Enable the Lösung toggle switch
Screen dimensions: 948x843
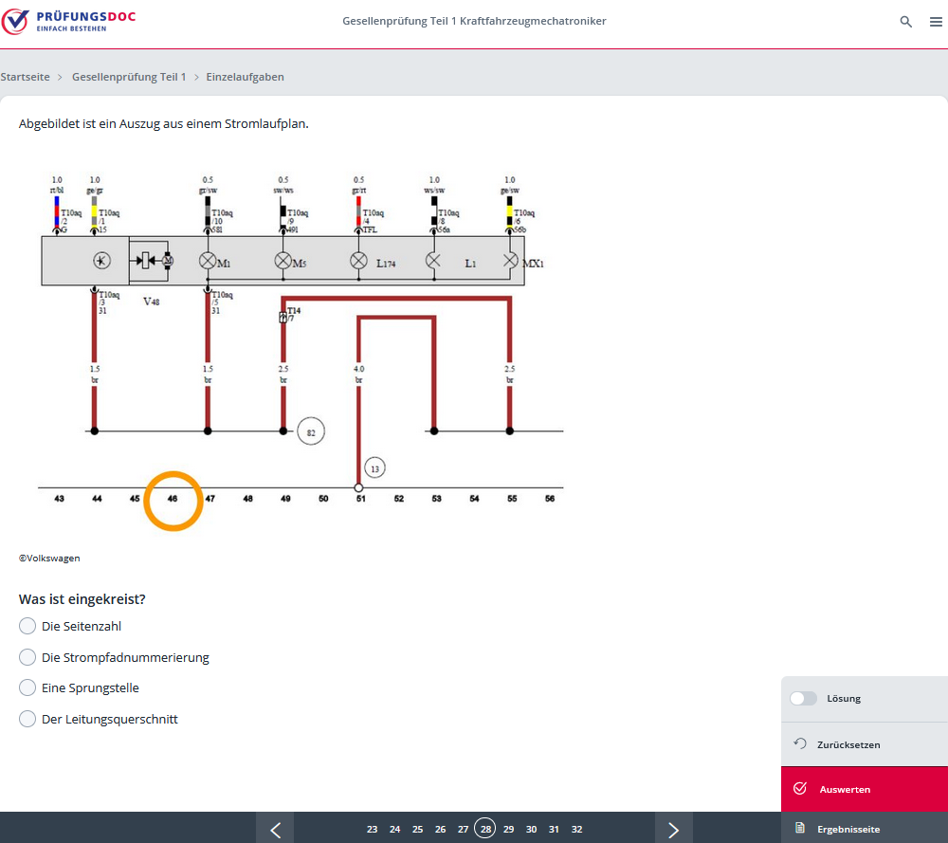point(803,698)
